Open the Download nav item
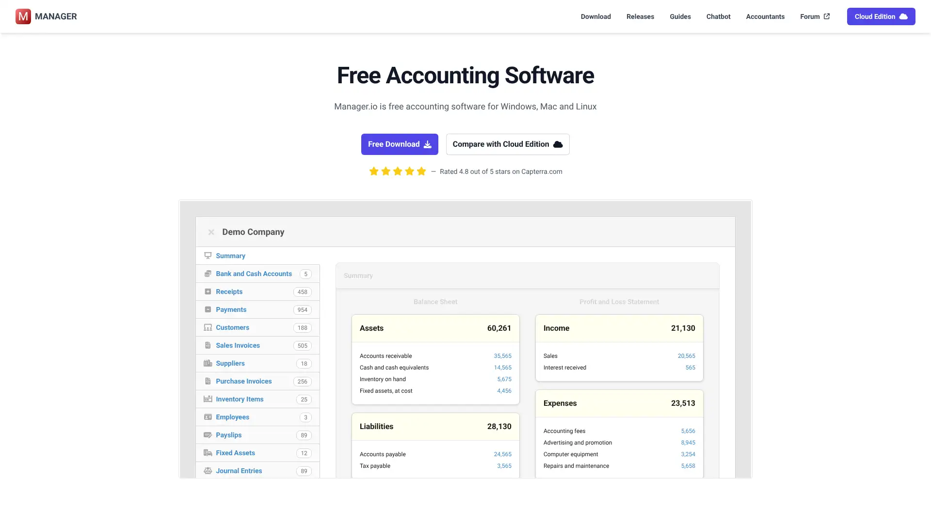Screen dimensions: 931x523 (595, 16)
